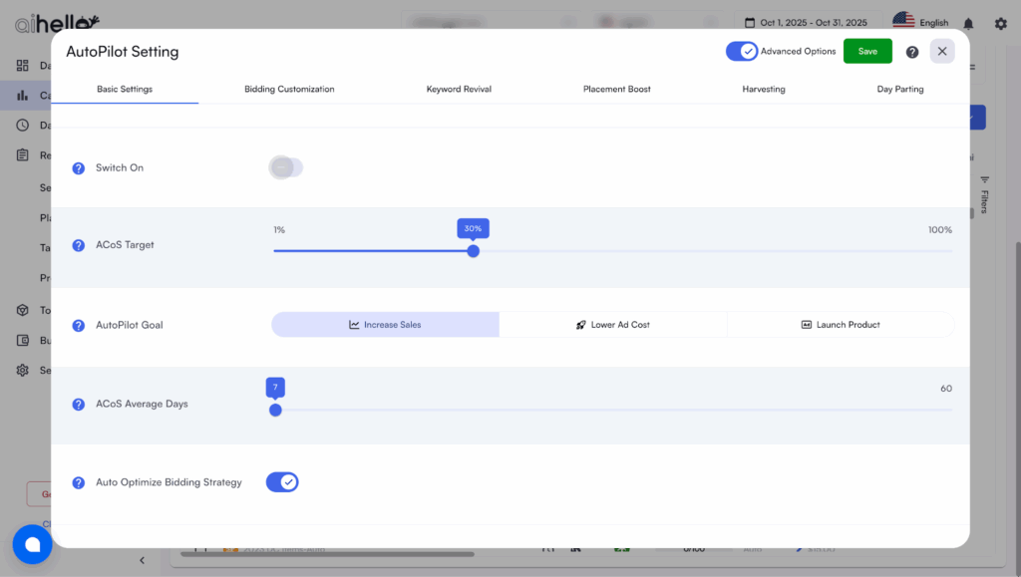Open the date range picker
1021x577 pixels.
pyautogui.click(x=807, y=22)
